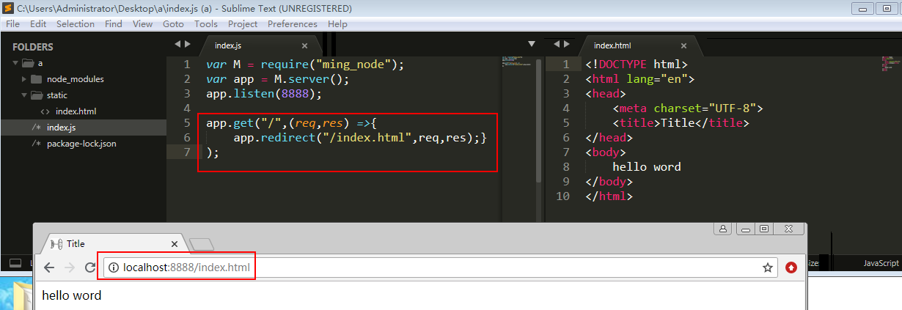Image resolution: width=902 pixels, height=310 pixels.
Task: Close the index.html tab
Action: (683, 45)
